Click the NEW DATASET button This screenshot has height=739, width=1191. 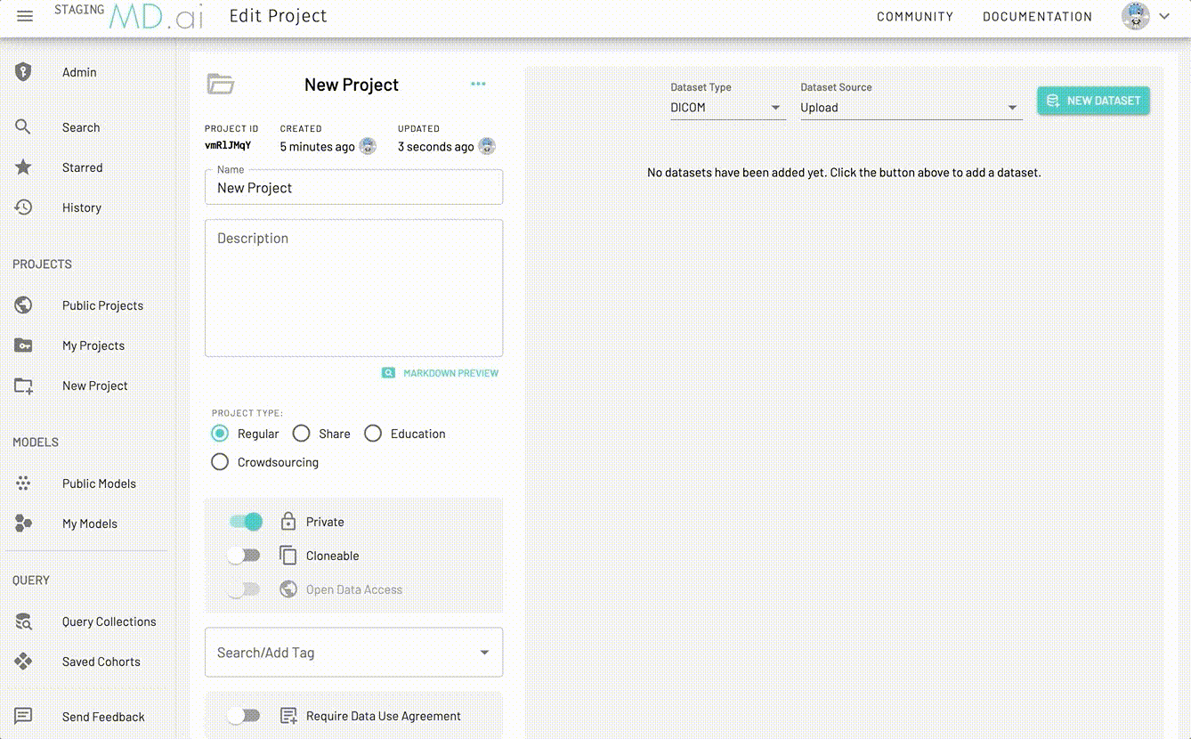[x=1093, y=101]
